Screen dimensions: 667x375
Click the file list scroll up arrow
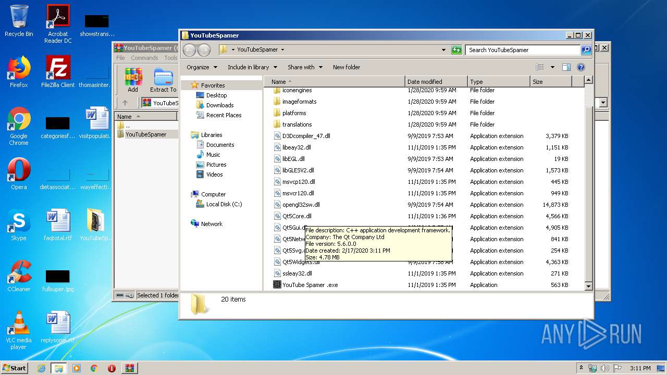(588, 80)
